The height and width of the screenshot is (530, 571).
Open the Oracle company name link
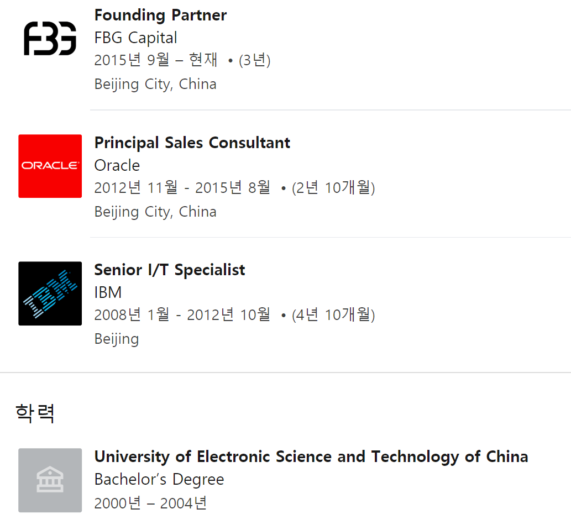(x=117, y=166)
